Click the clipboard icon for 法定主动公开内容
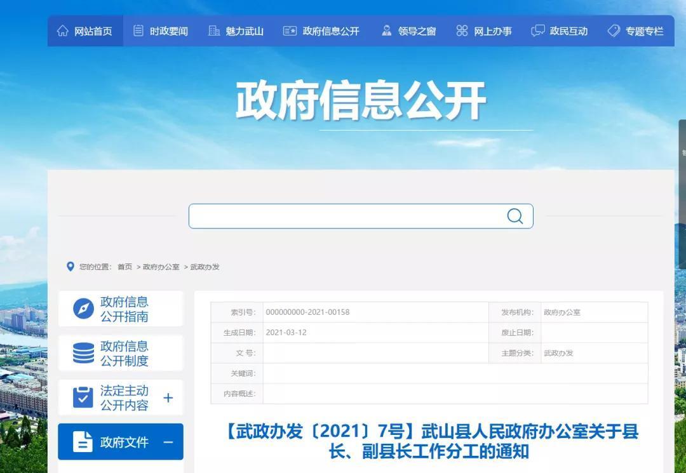This screenshot has height=473, width=686. pyautogui.click(x=83, y=397)
